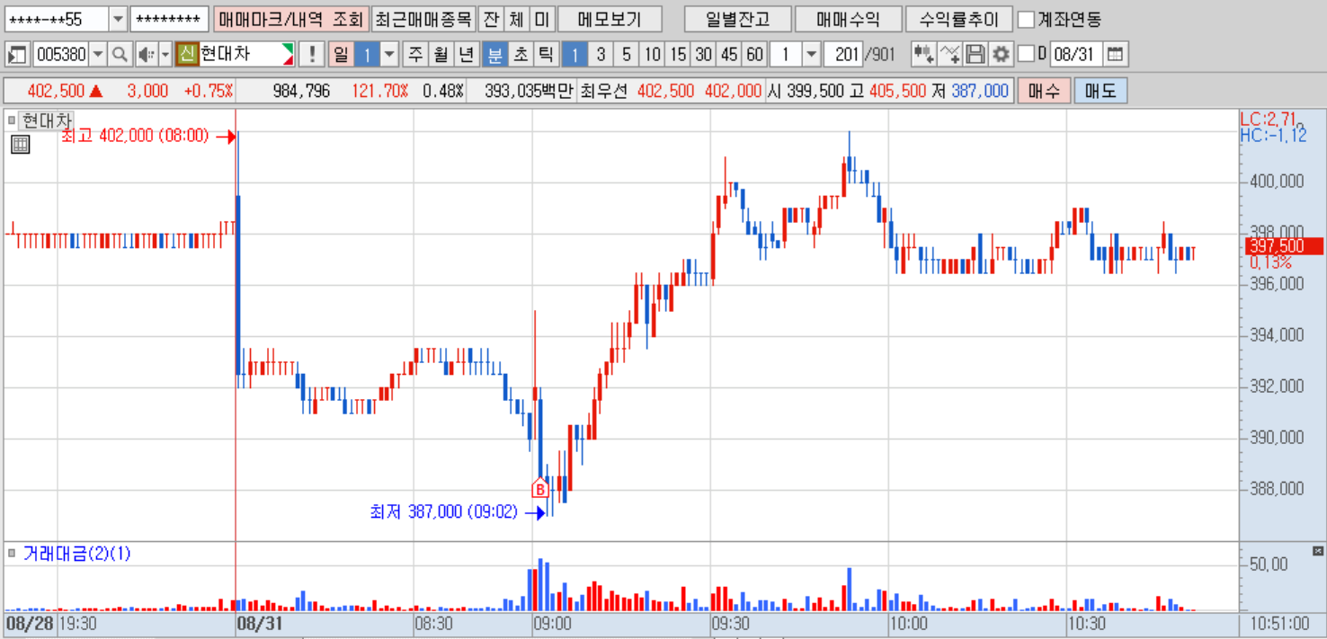Open the chart layout icon beside stock code
The height and width of the screenshot is (639, 1327).
pyautogui.click(x=17, y=55)
